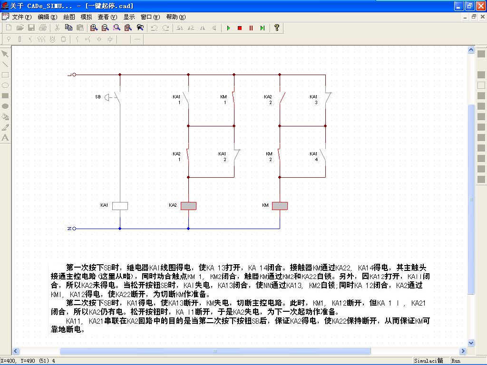487x365 pixels.
Task: Click the vertical scrollbar thumb
Action: click(x=471, y=199)
